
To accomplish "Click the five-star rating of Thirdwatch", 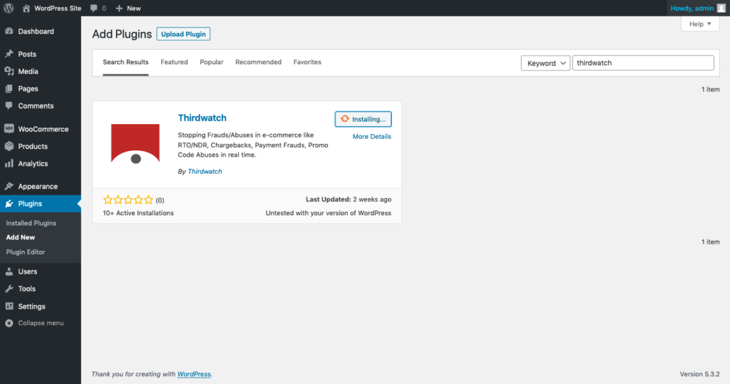I will [x=128, y=199].
